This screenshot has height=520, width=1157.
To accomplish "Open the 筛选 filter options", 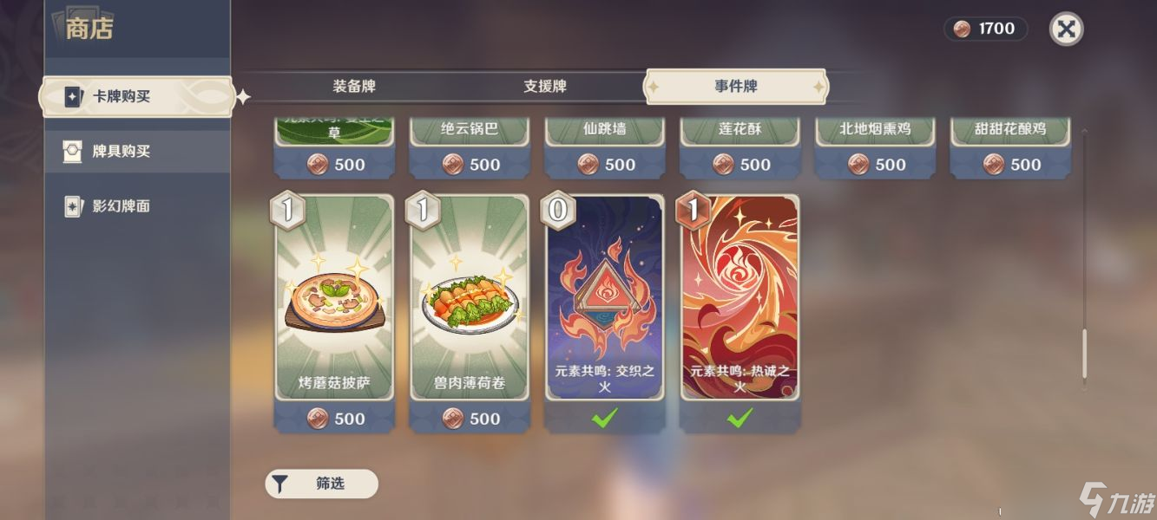I will 321,484.
